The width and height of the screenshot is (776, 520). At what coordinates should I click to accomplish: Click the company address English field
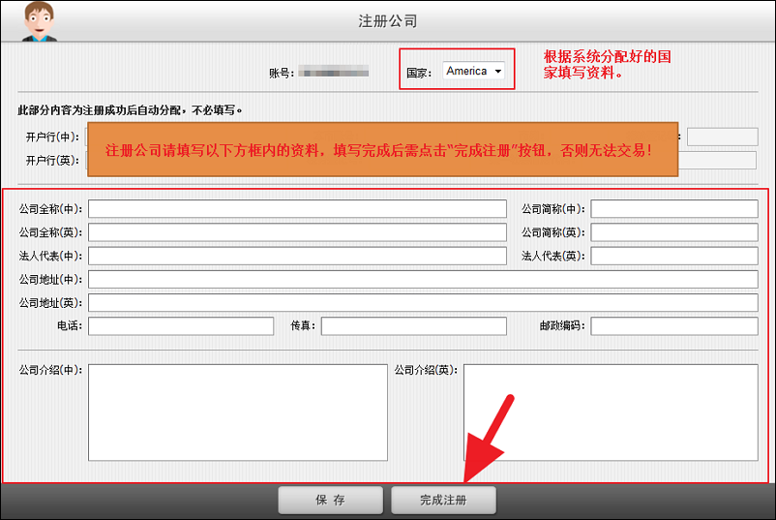coord(423,303)
